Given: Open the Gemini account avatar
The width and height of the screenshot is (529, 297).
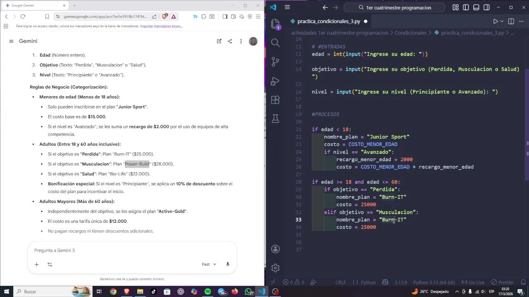Looking at the screenshot, I should tap(253, 41).
